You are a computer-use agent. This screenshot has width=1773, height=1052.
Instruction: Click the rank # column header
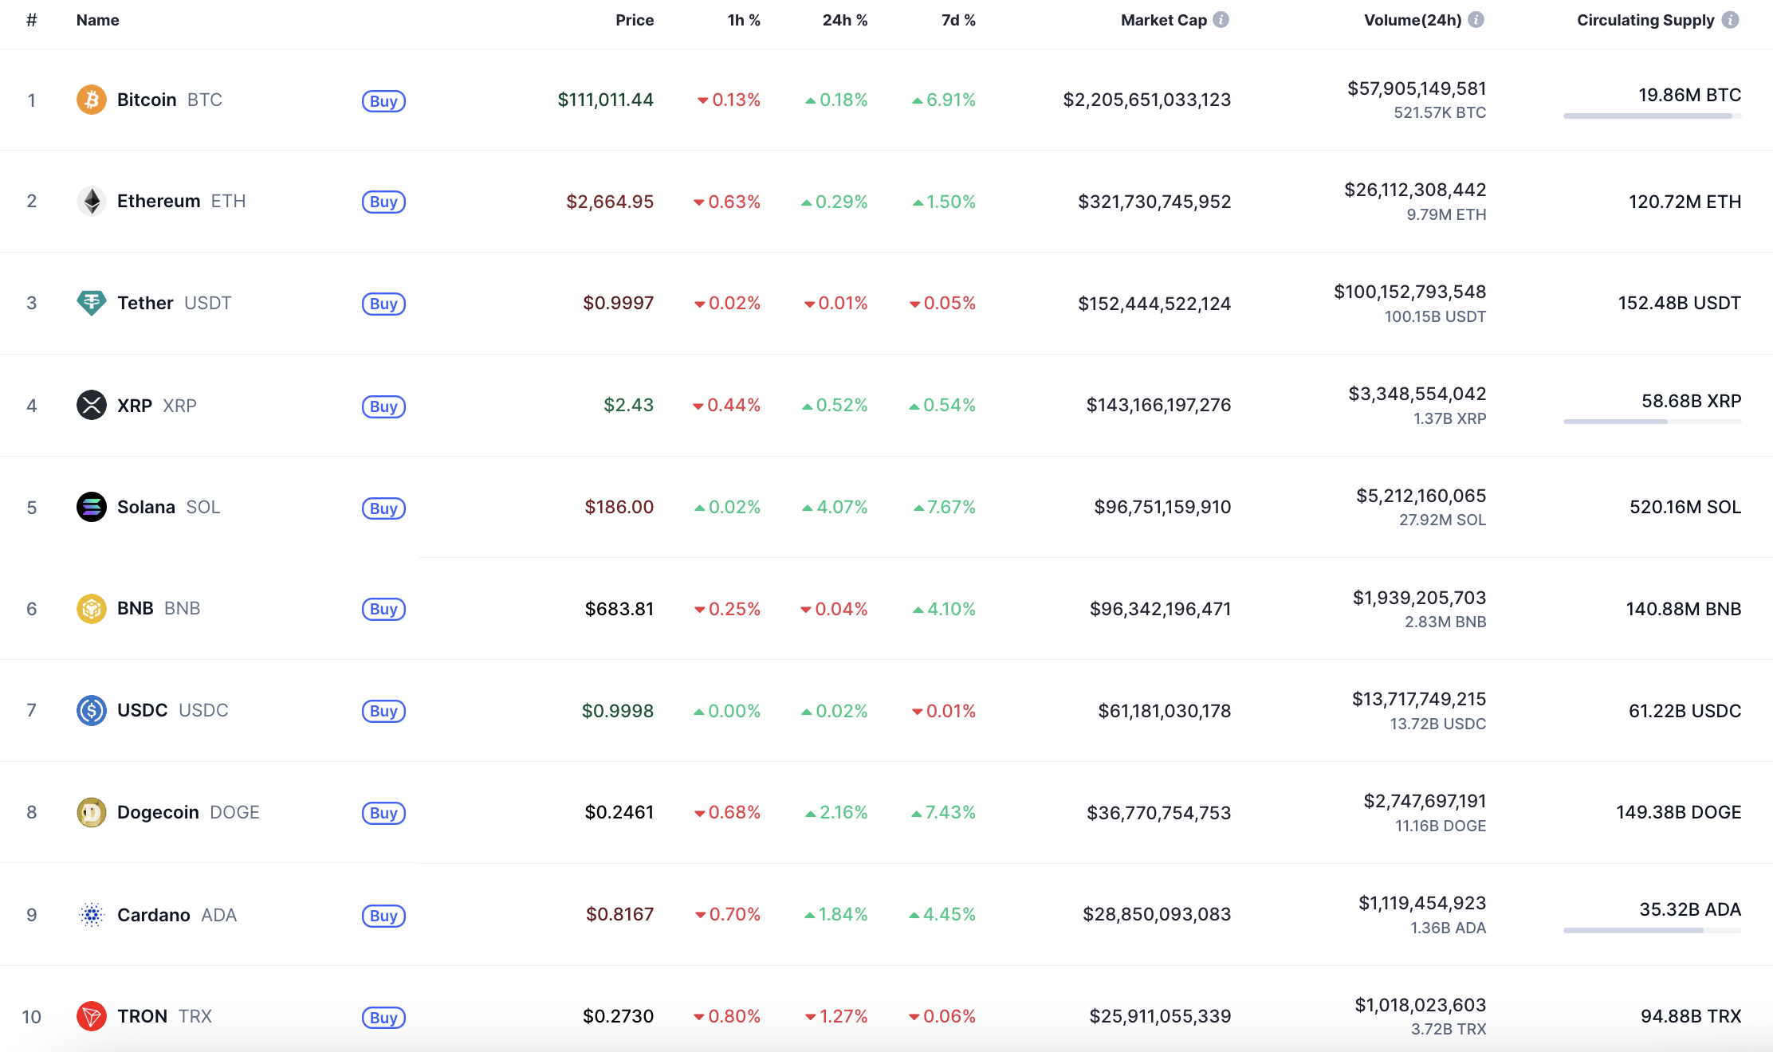pos(32,20)
